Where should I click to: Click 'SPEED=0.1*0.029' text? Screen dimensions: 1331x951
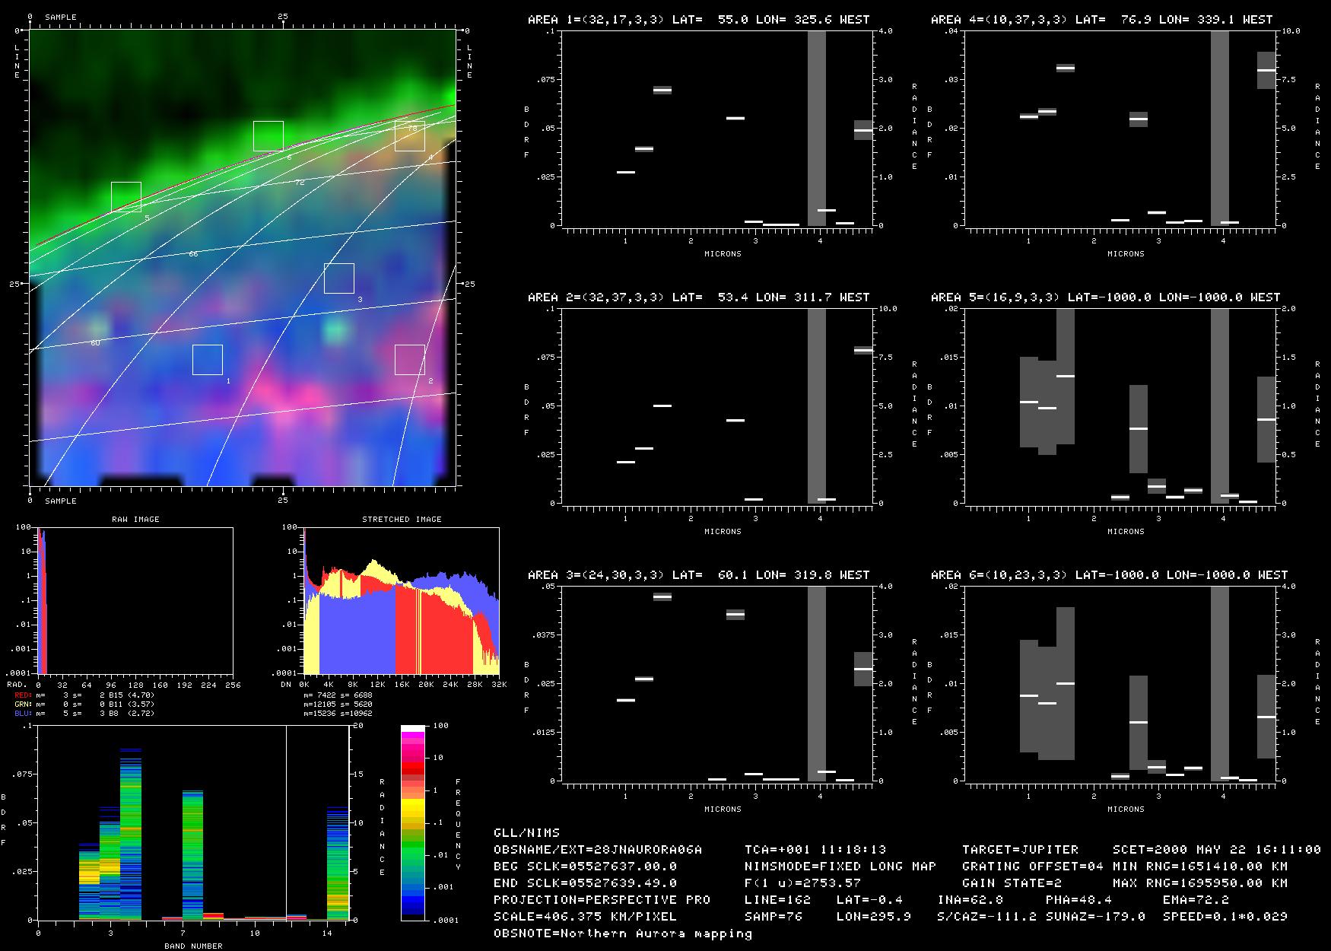coord(1225,917)
